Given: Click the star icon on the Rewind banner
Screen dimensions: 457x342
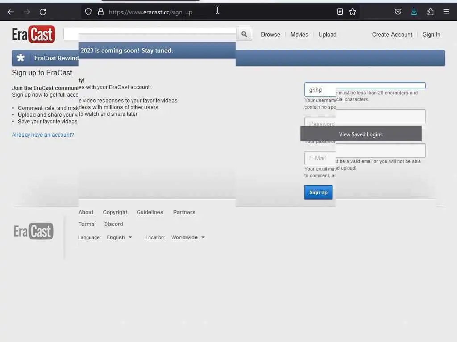Looking at the screenshot, I should click(x=21, y=58).
